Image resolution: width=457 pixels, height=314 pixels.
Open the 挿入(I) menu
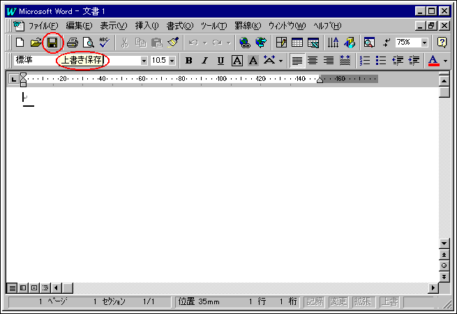(147, 26)
